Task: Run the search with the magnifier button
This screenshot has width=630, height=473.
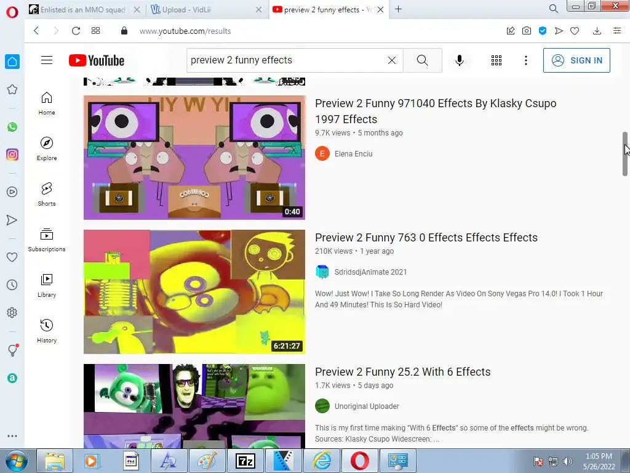Action: [x=422, y=60]
